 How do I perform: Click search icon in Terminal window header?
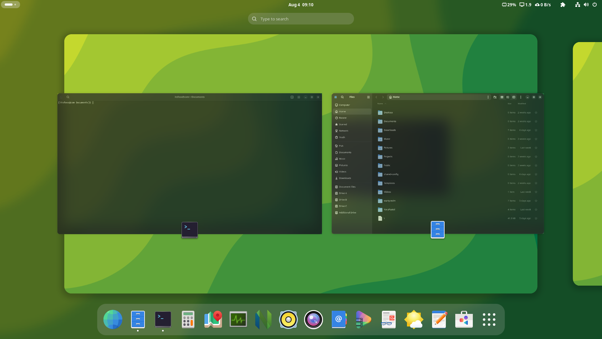68,97
